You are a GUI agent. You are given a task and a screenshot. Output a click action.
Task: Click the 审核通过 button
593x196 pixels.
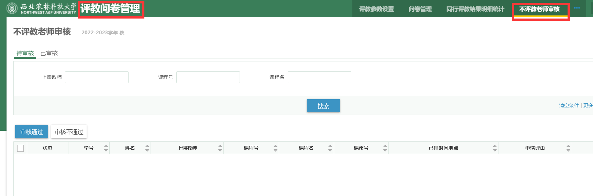(32, 132)
